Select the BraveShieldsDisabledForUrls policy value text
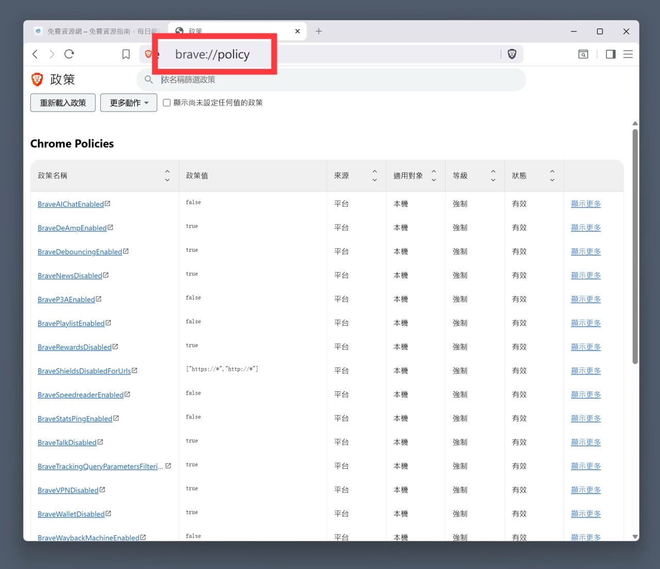Image resolution: width=660 pixels, height=569 pixels. (x=222, y=369)
